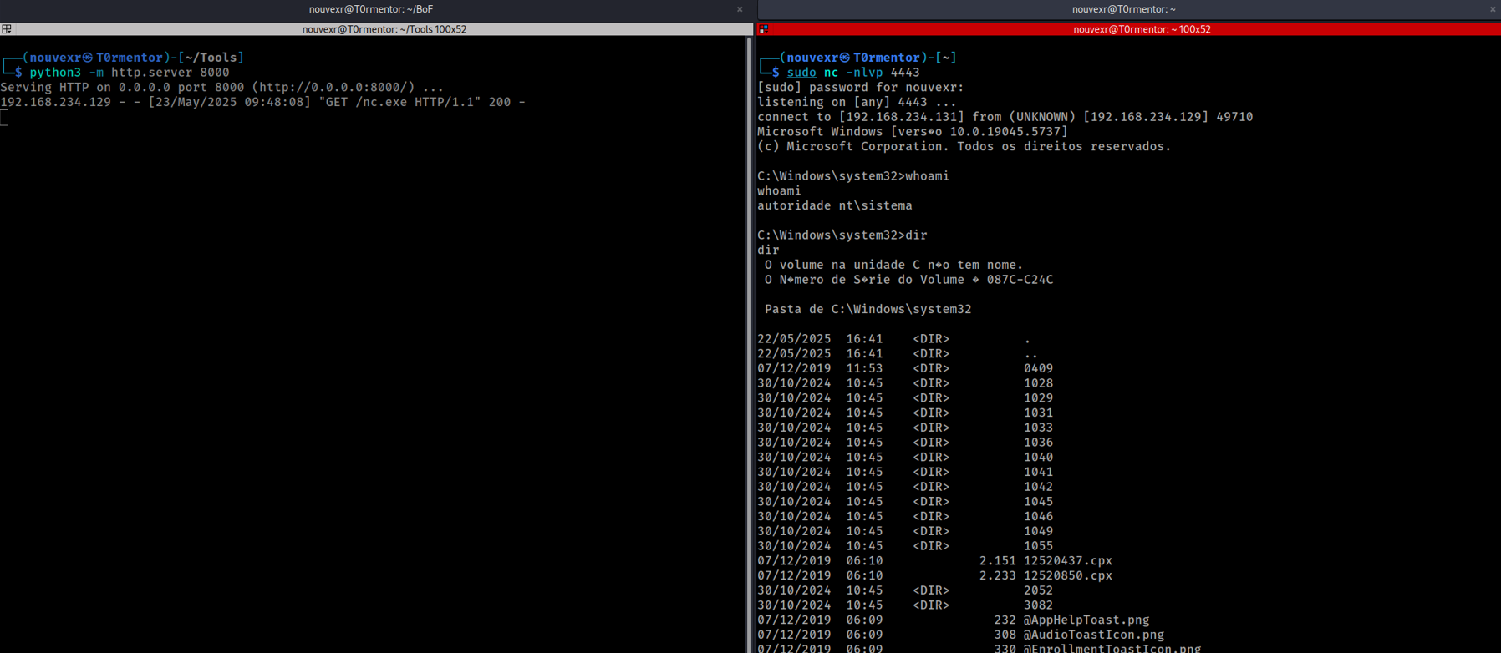Switch to the '~/BoF' terminal tab
Screen dimensions: 1501x653
370,9
